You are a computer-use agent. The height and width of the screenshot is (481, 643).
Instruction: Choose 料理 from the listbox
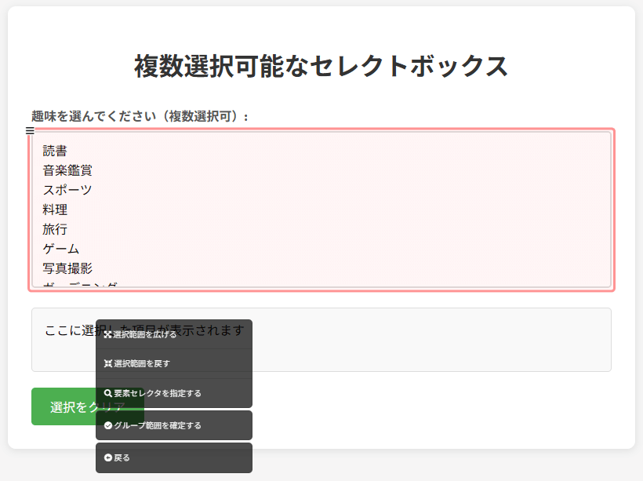pyautogui.click(x=55, y=210)
